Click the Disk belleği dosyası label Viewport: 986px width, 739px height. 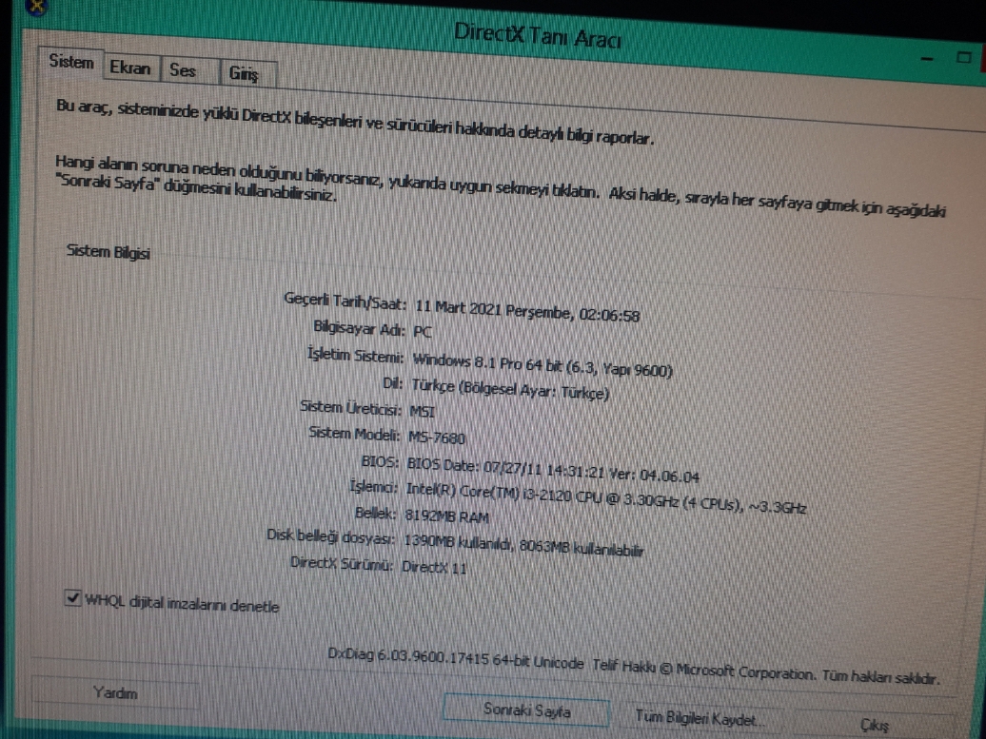click(331, 536)
